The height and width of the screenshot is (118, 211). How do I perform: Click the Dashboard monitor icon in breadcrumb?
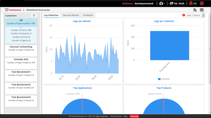(7, 10)
